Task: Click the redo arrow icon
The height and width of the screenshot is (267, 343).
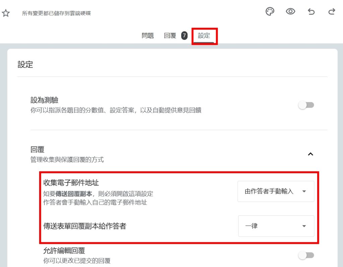Action: click(332, 12)
